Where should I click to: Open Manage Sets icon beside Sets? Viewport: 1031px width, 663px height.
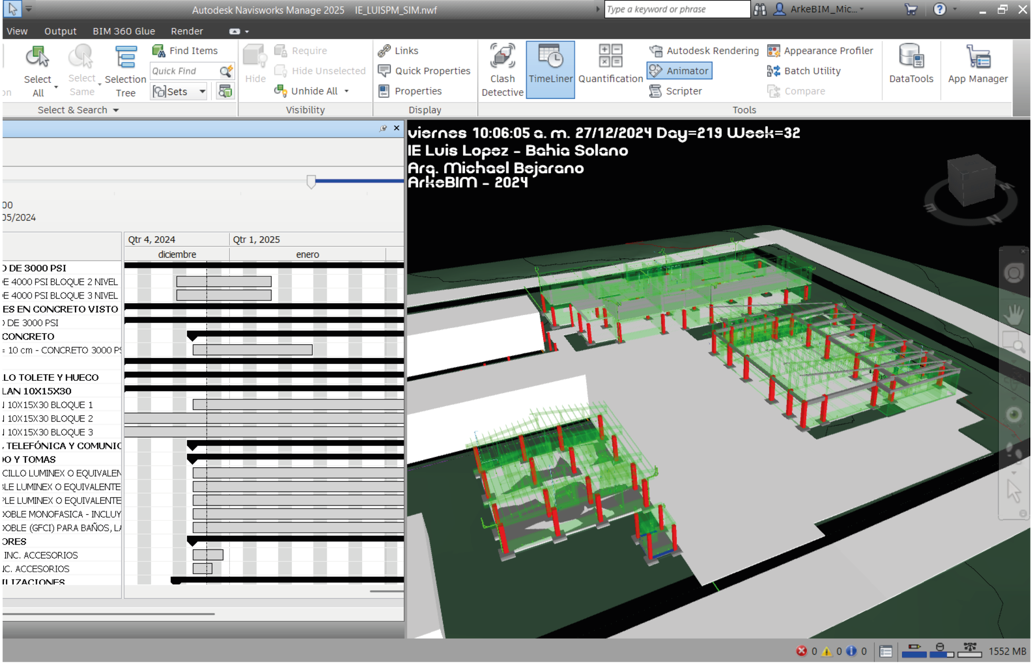(225, 91)
